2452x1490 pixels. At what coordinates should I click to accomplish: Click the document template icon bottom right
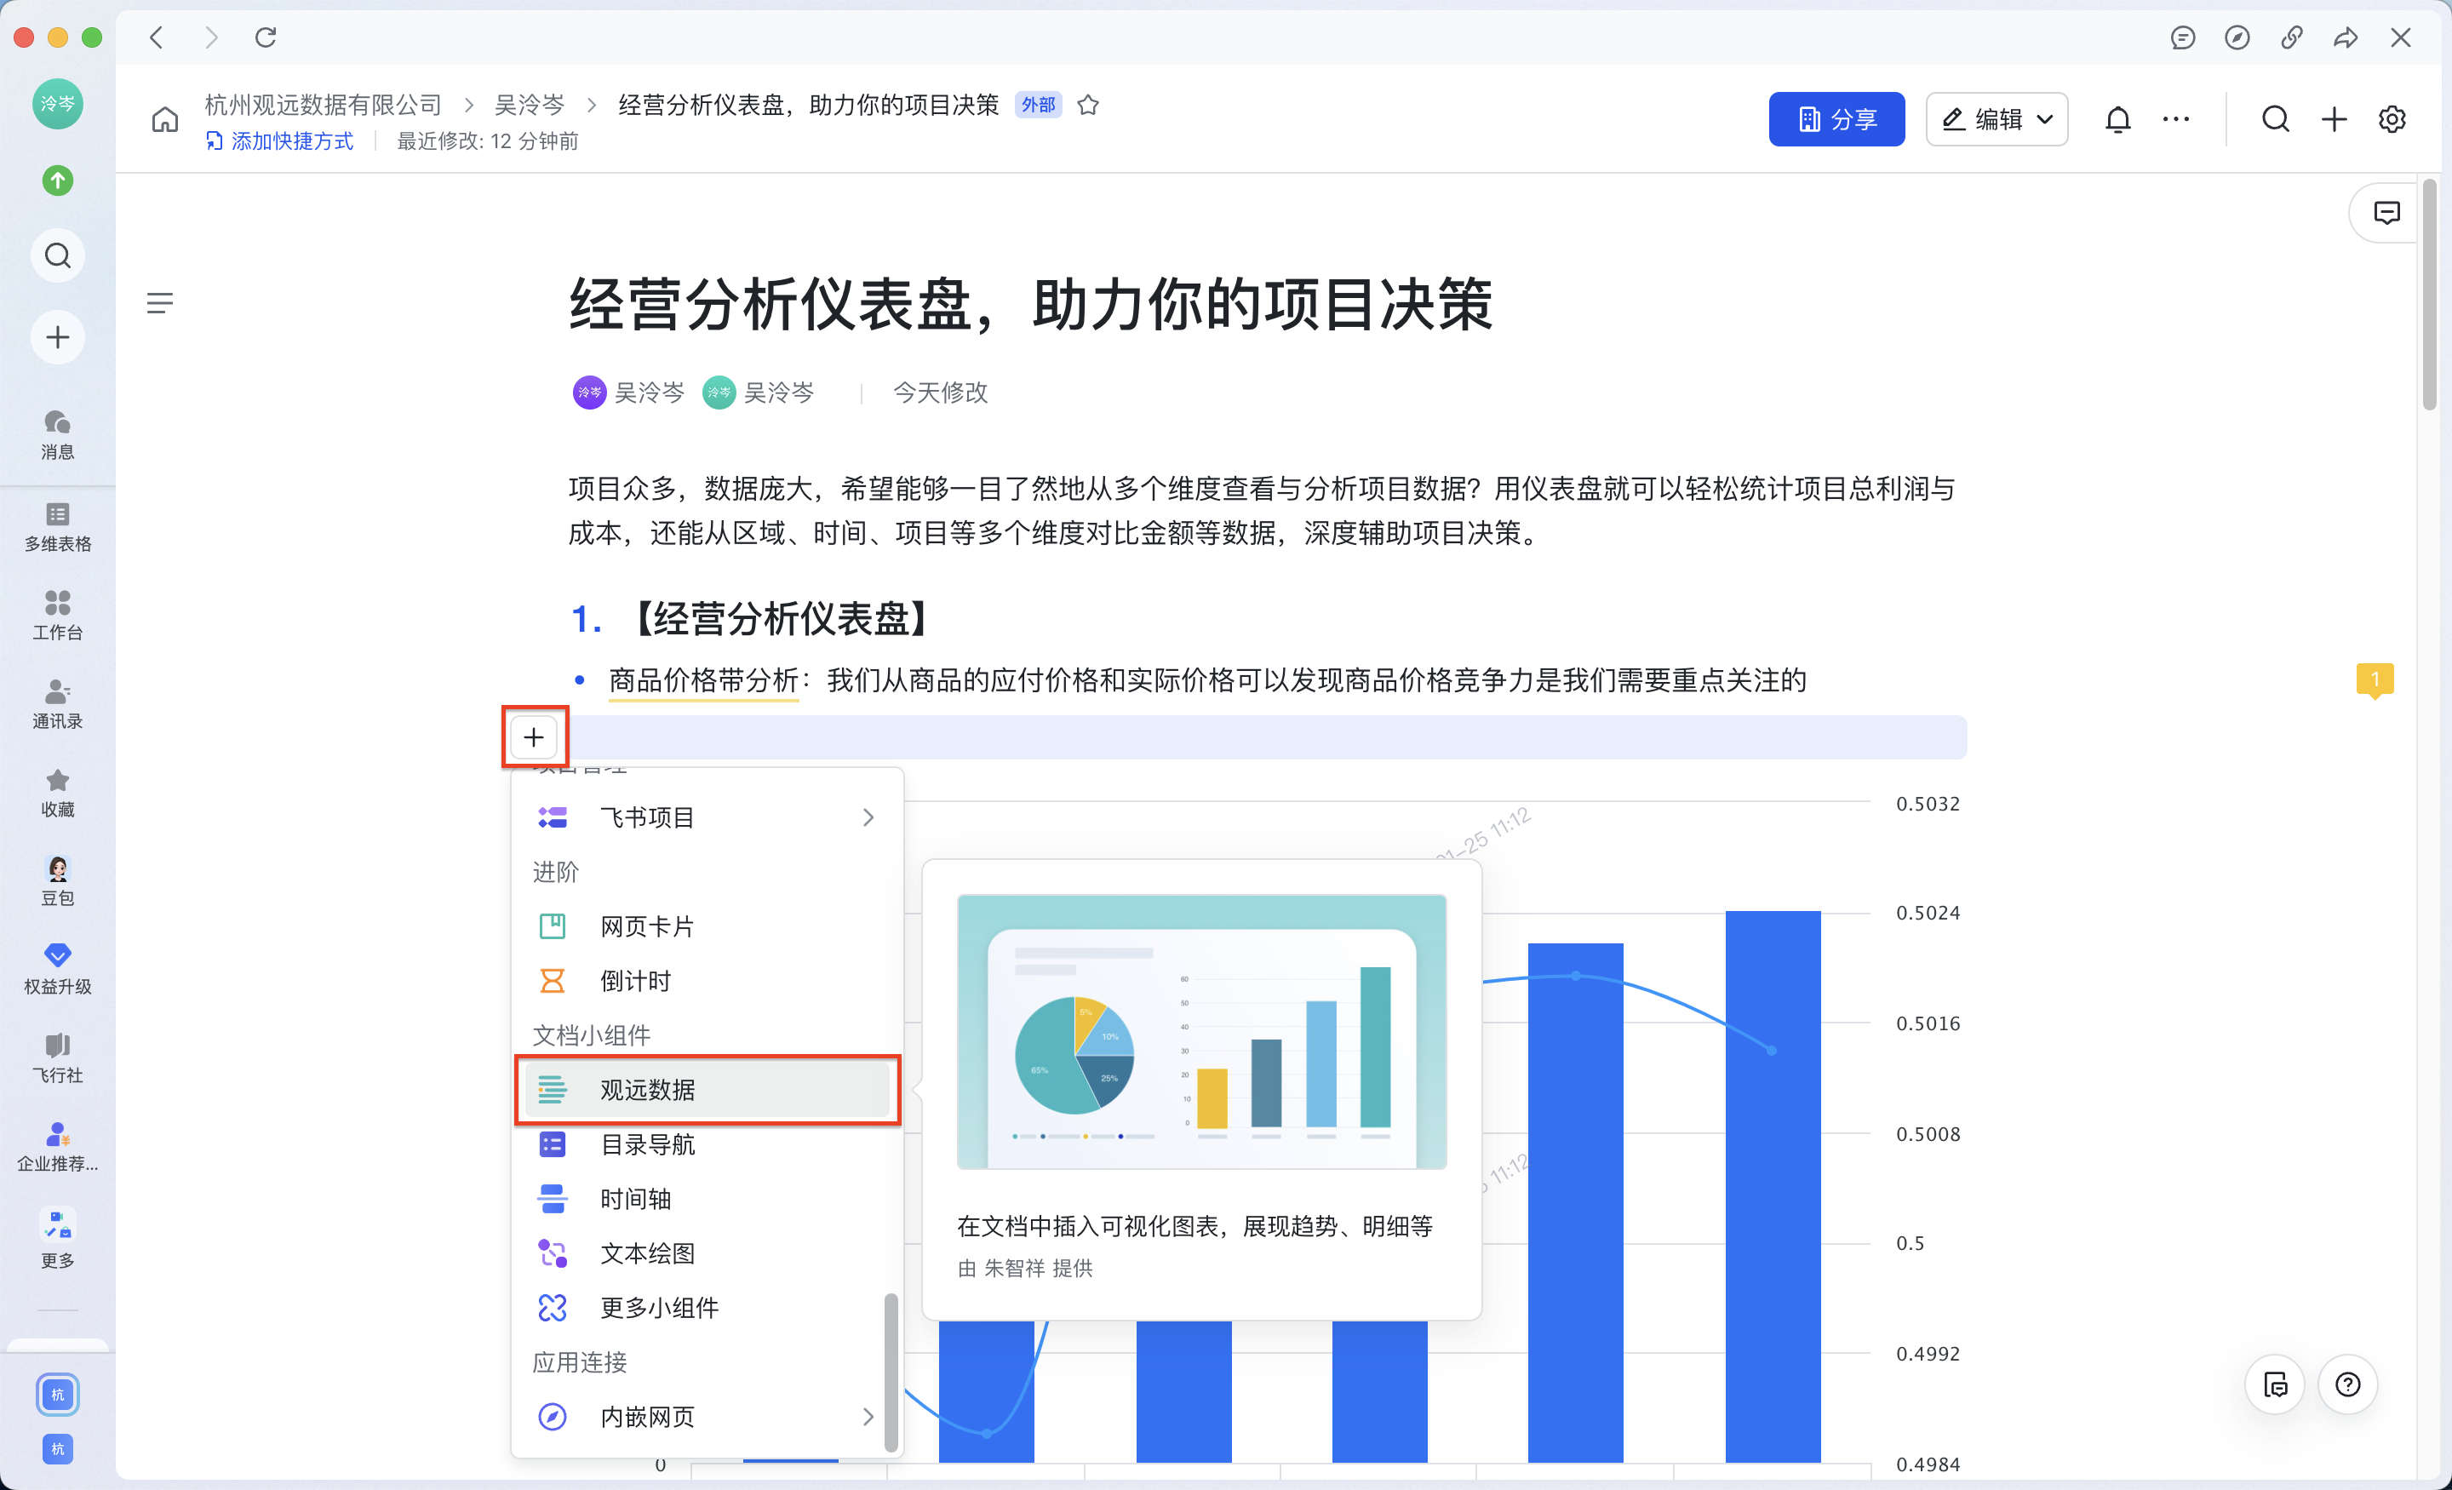2275,1384
